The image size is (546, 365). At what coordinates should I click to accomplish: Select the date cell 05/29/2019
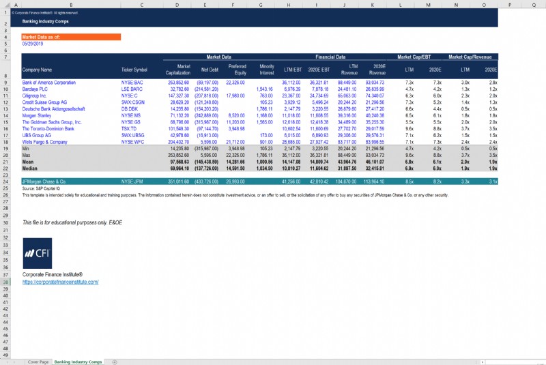[x=33, y=44]
